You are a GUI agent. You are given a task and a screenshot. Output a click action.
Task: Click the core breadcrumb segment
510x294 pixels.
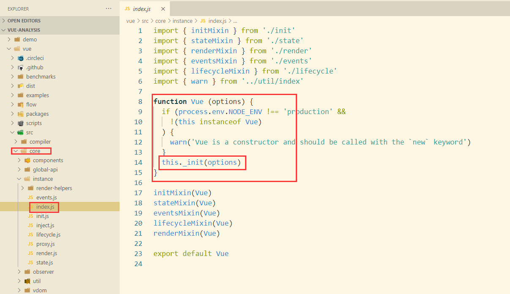click(x=161, y=21)
